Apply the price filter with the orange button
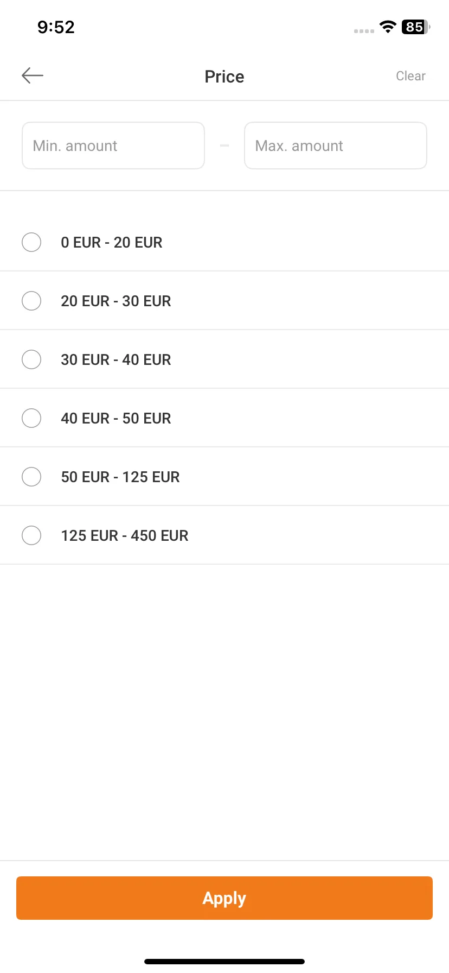449x973 pixels. (x=224, y=898)
